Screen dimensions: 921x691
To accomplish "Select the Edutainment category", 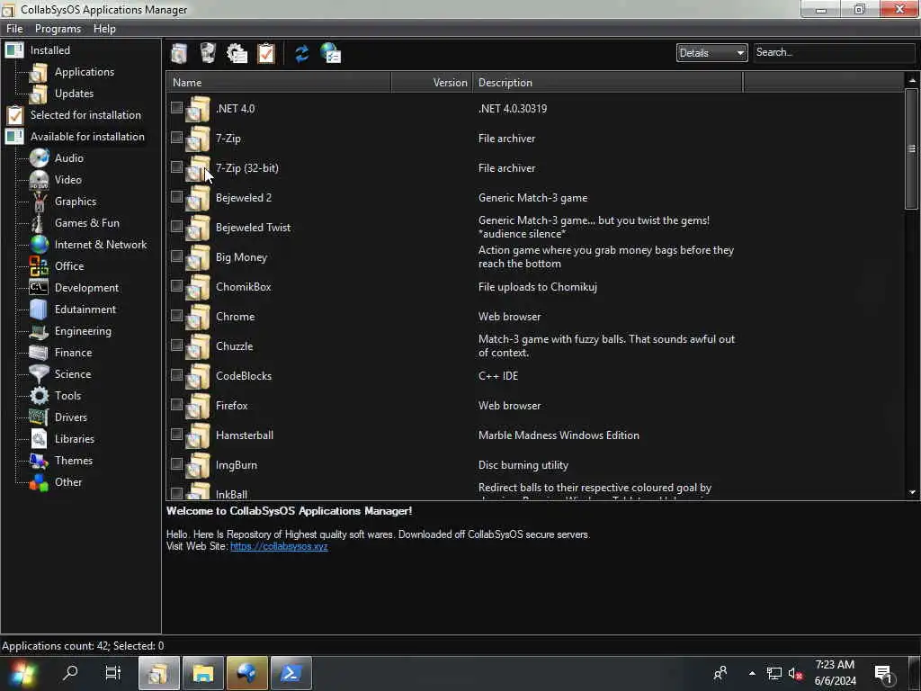I will coord(85,310).
